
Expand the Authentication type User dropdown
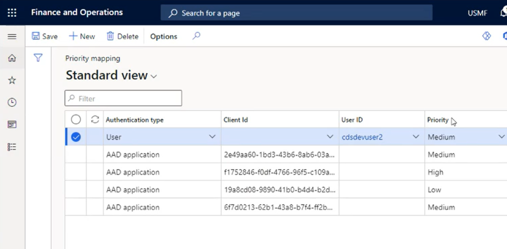212,137
